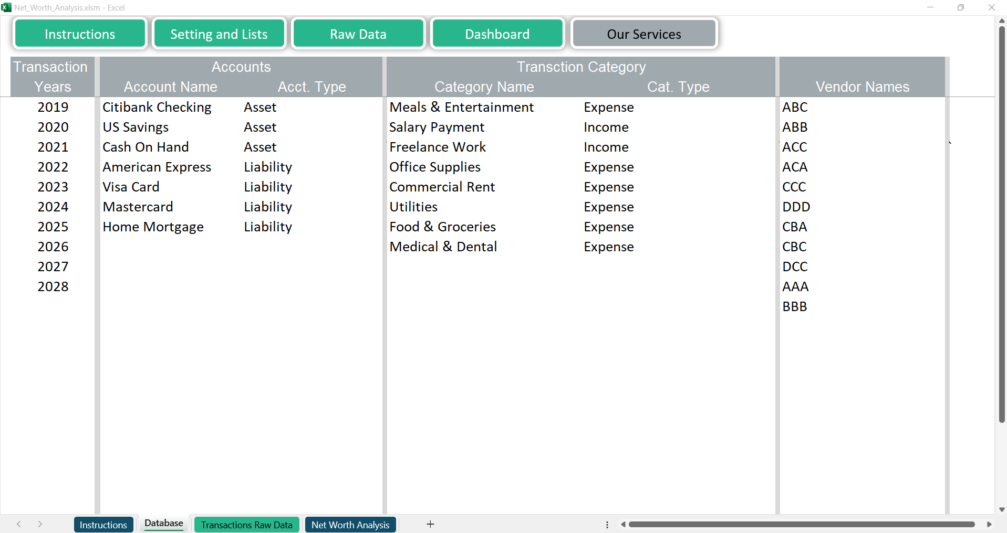Go to Raw Data using top button
This screenshot has width=1007, height=533.
click(358, 34)
